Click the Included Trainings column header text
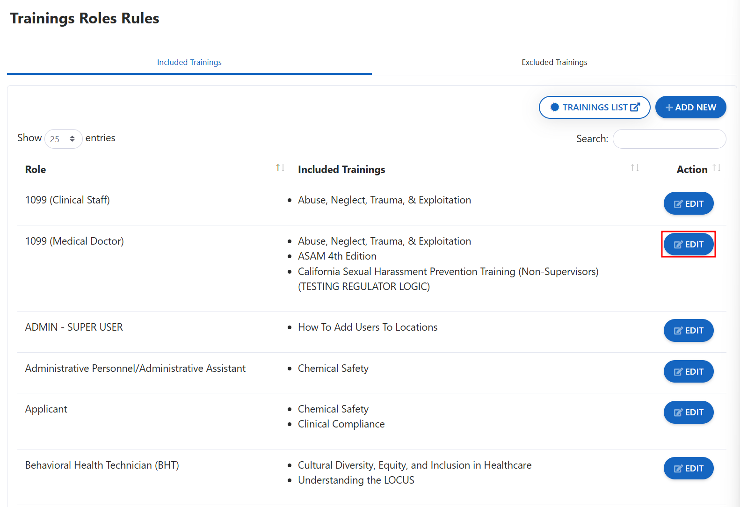Viewport: 740px width, 507px height. [341, 169]
